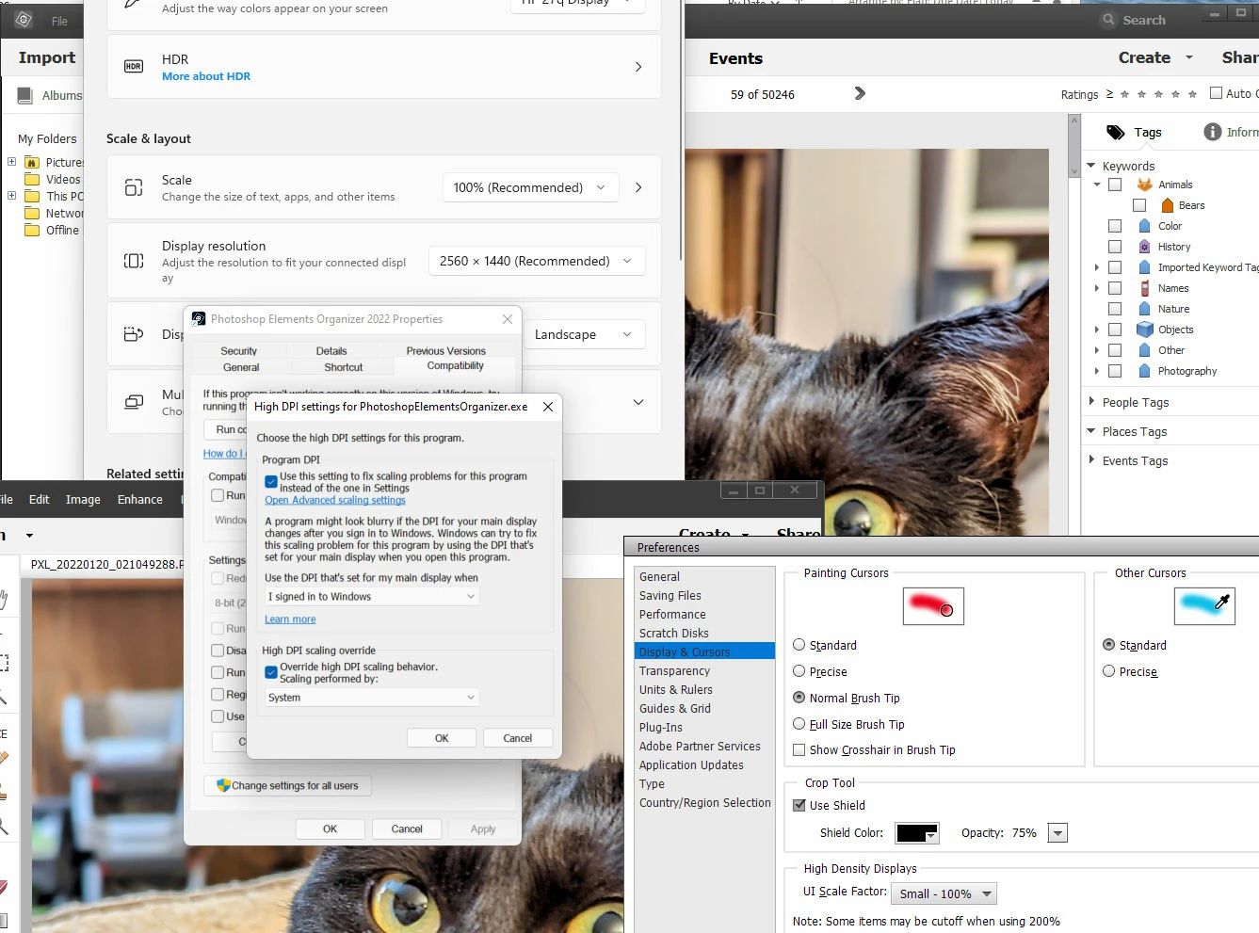Expand the People Tags section
This screenshot has height=933, width=1259.
(1092, 401)
